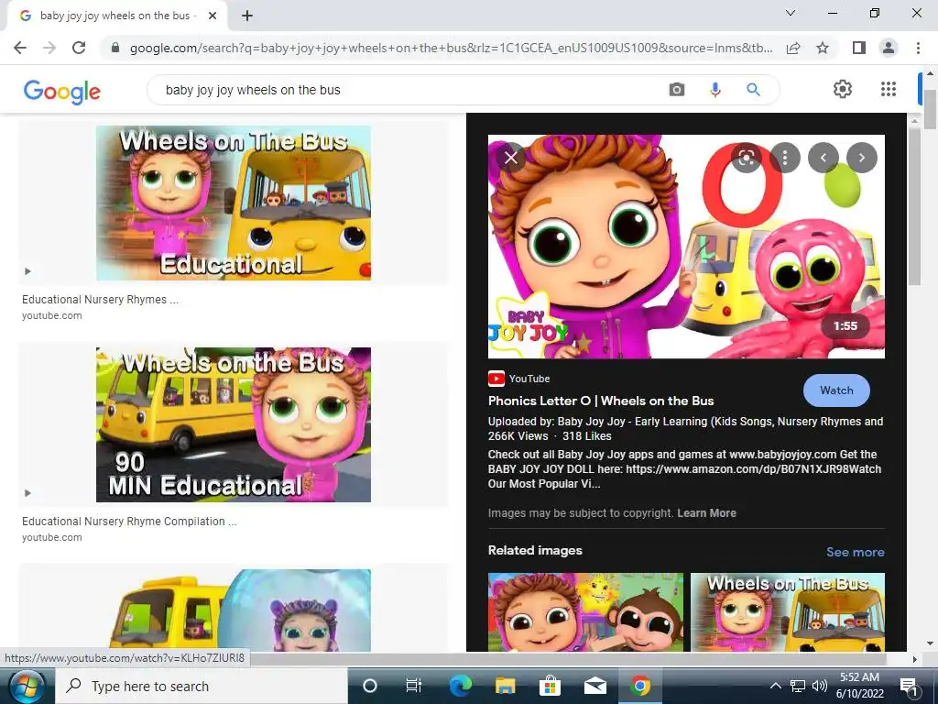Expand the hidden system tray icons

pos(775,686)
